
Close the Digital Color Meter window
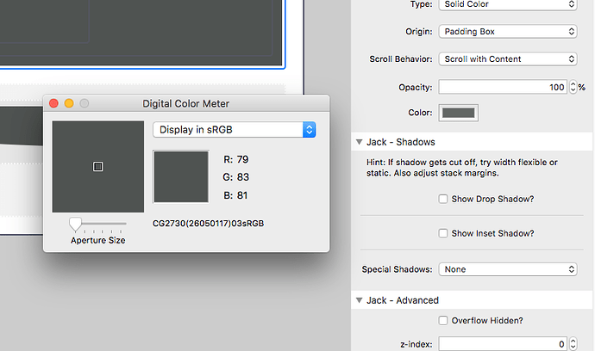[53, 103]
